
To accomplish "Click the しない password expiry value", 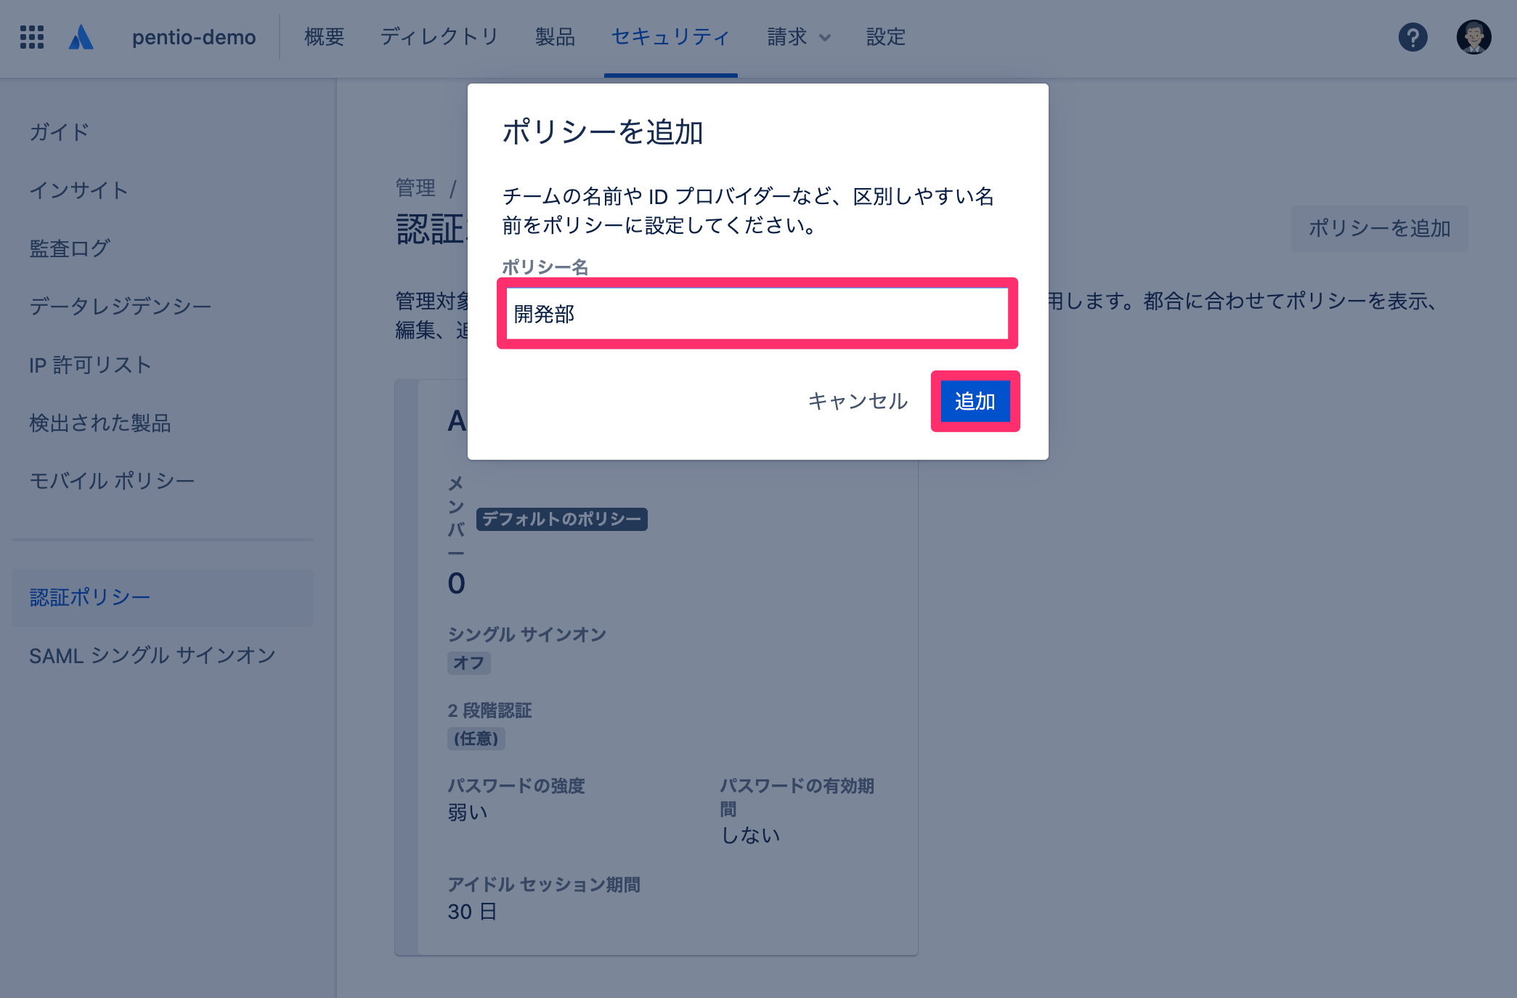I will pos(750,835).
